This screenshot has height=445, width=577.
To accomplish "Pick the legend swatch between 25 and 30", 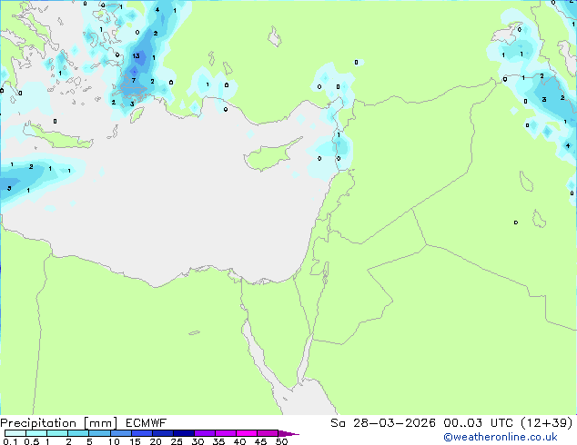I will [x=184, y=433].
